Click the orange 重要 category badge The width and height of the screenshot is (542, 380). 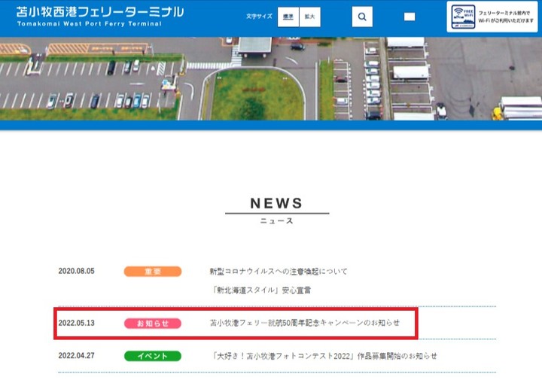(x=152, y=271)
